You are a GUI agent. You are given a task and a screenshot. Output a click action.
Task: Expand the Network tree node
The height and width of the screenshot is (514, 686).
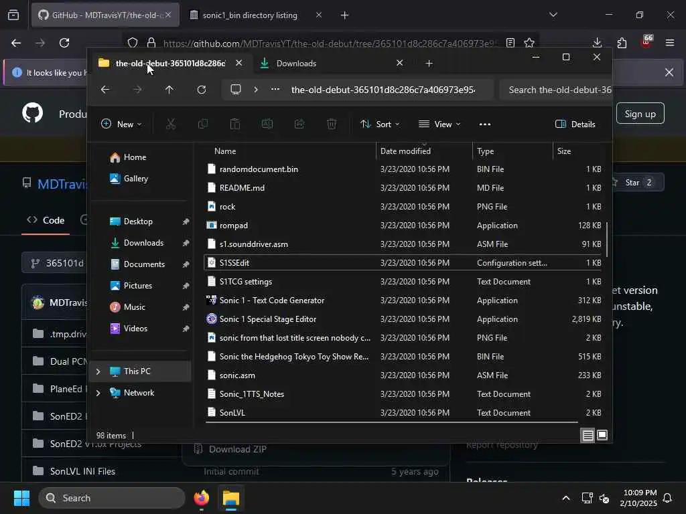pos(98,393)
